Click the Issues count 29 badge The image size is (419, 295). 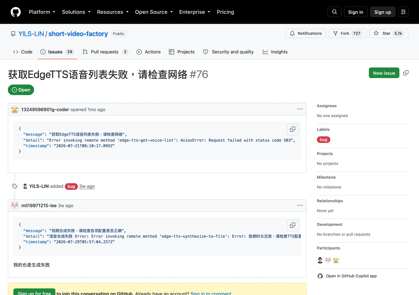pyautogui.click(x=70, y=52)
